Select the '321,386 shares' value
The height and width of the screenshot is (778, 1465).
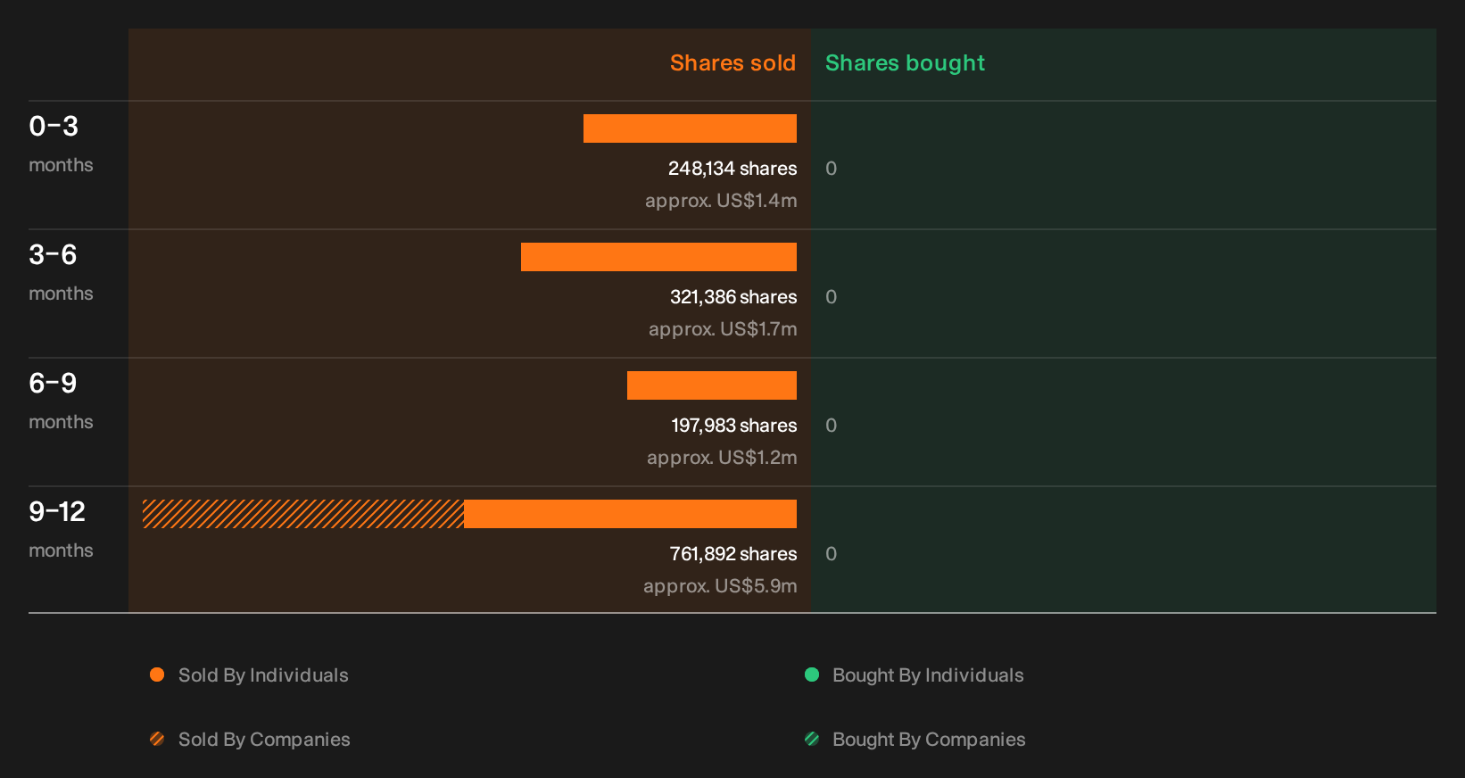[x=733, y=297]
